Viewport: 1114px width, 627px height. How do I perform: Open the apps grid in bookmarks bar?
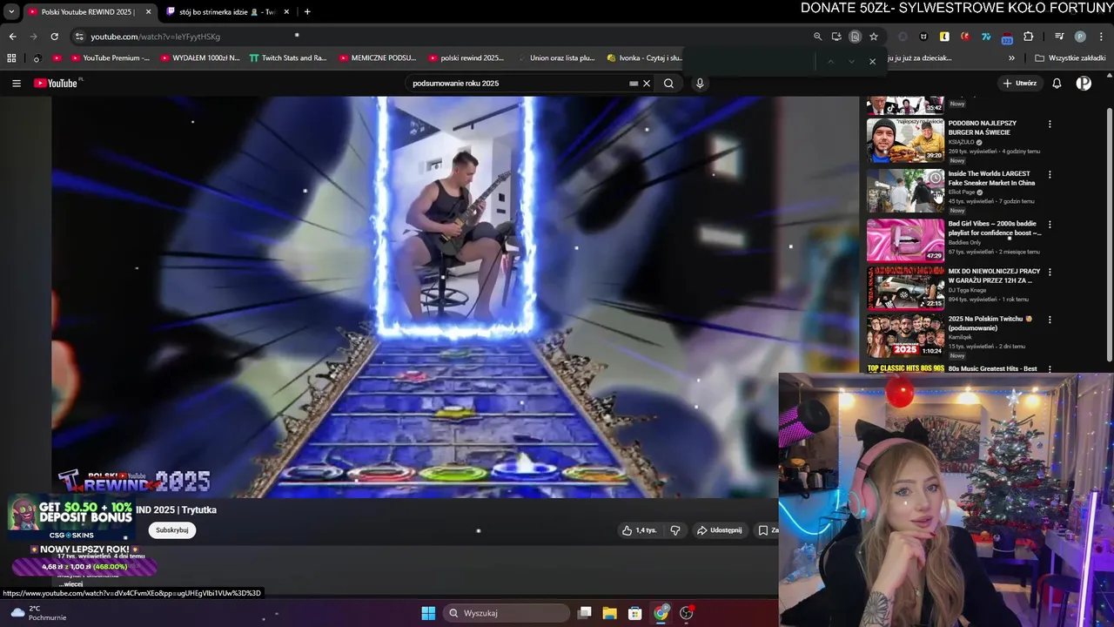coord(11,58)
